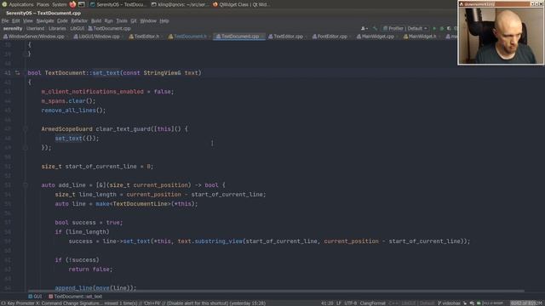Click ClangFormat in status bar

(373, 303)
